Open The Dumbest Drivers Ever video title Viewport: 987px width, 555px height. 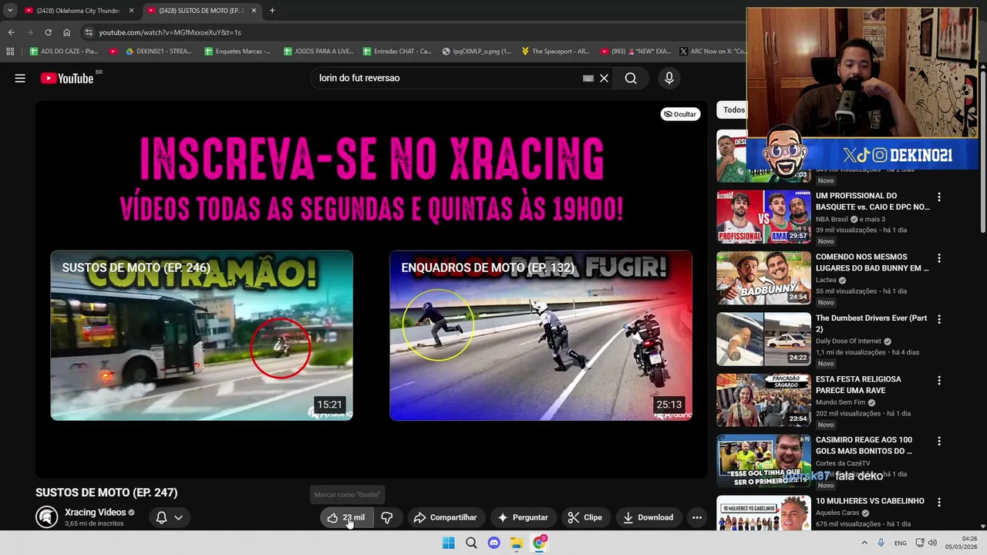coord(871,323)
